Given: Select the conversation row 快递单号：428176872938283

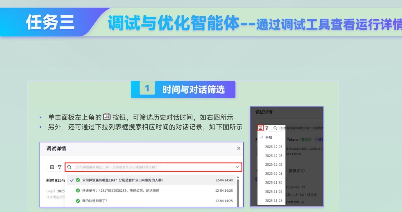Looking at the screenshot, I should pos(151,191).
